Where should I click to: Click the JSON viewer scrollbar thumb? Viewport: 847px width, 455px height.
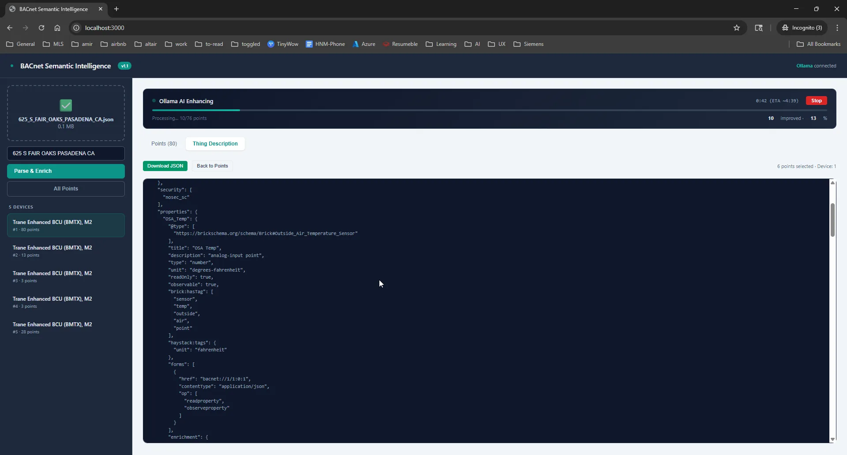(x=832, y=220)
